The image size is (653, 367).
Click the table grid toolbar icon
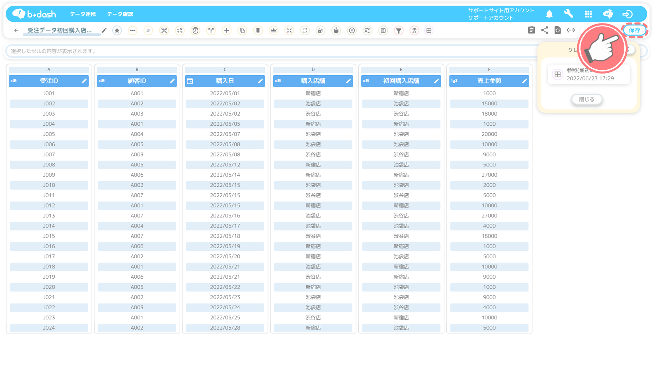click(429, 30)
